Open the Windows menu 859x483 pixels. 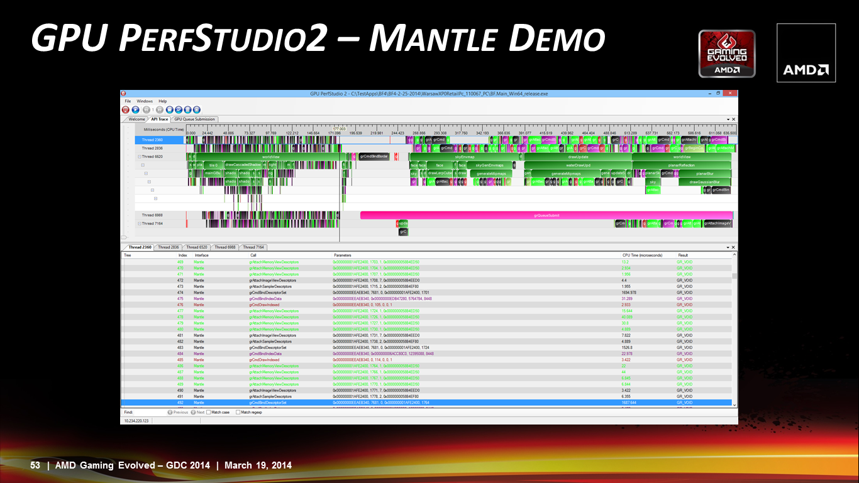coord(145,101)
